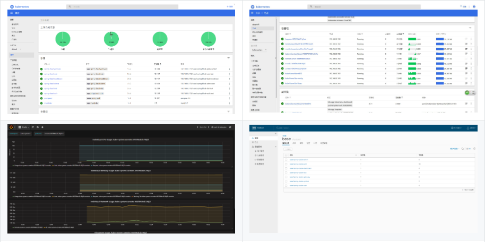The image size is (485, 242).
Task: Open Grafana Pods dashboard picker
Action: tap(23, 127)
